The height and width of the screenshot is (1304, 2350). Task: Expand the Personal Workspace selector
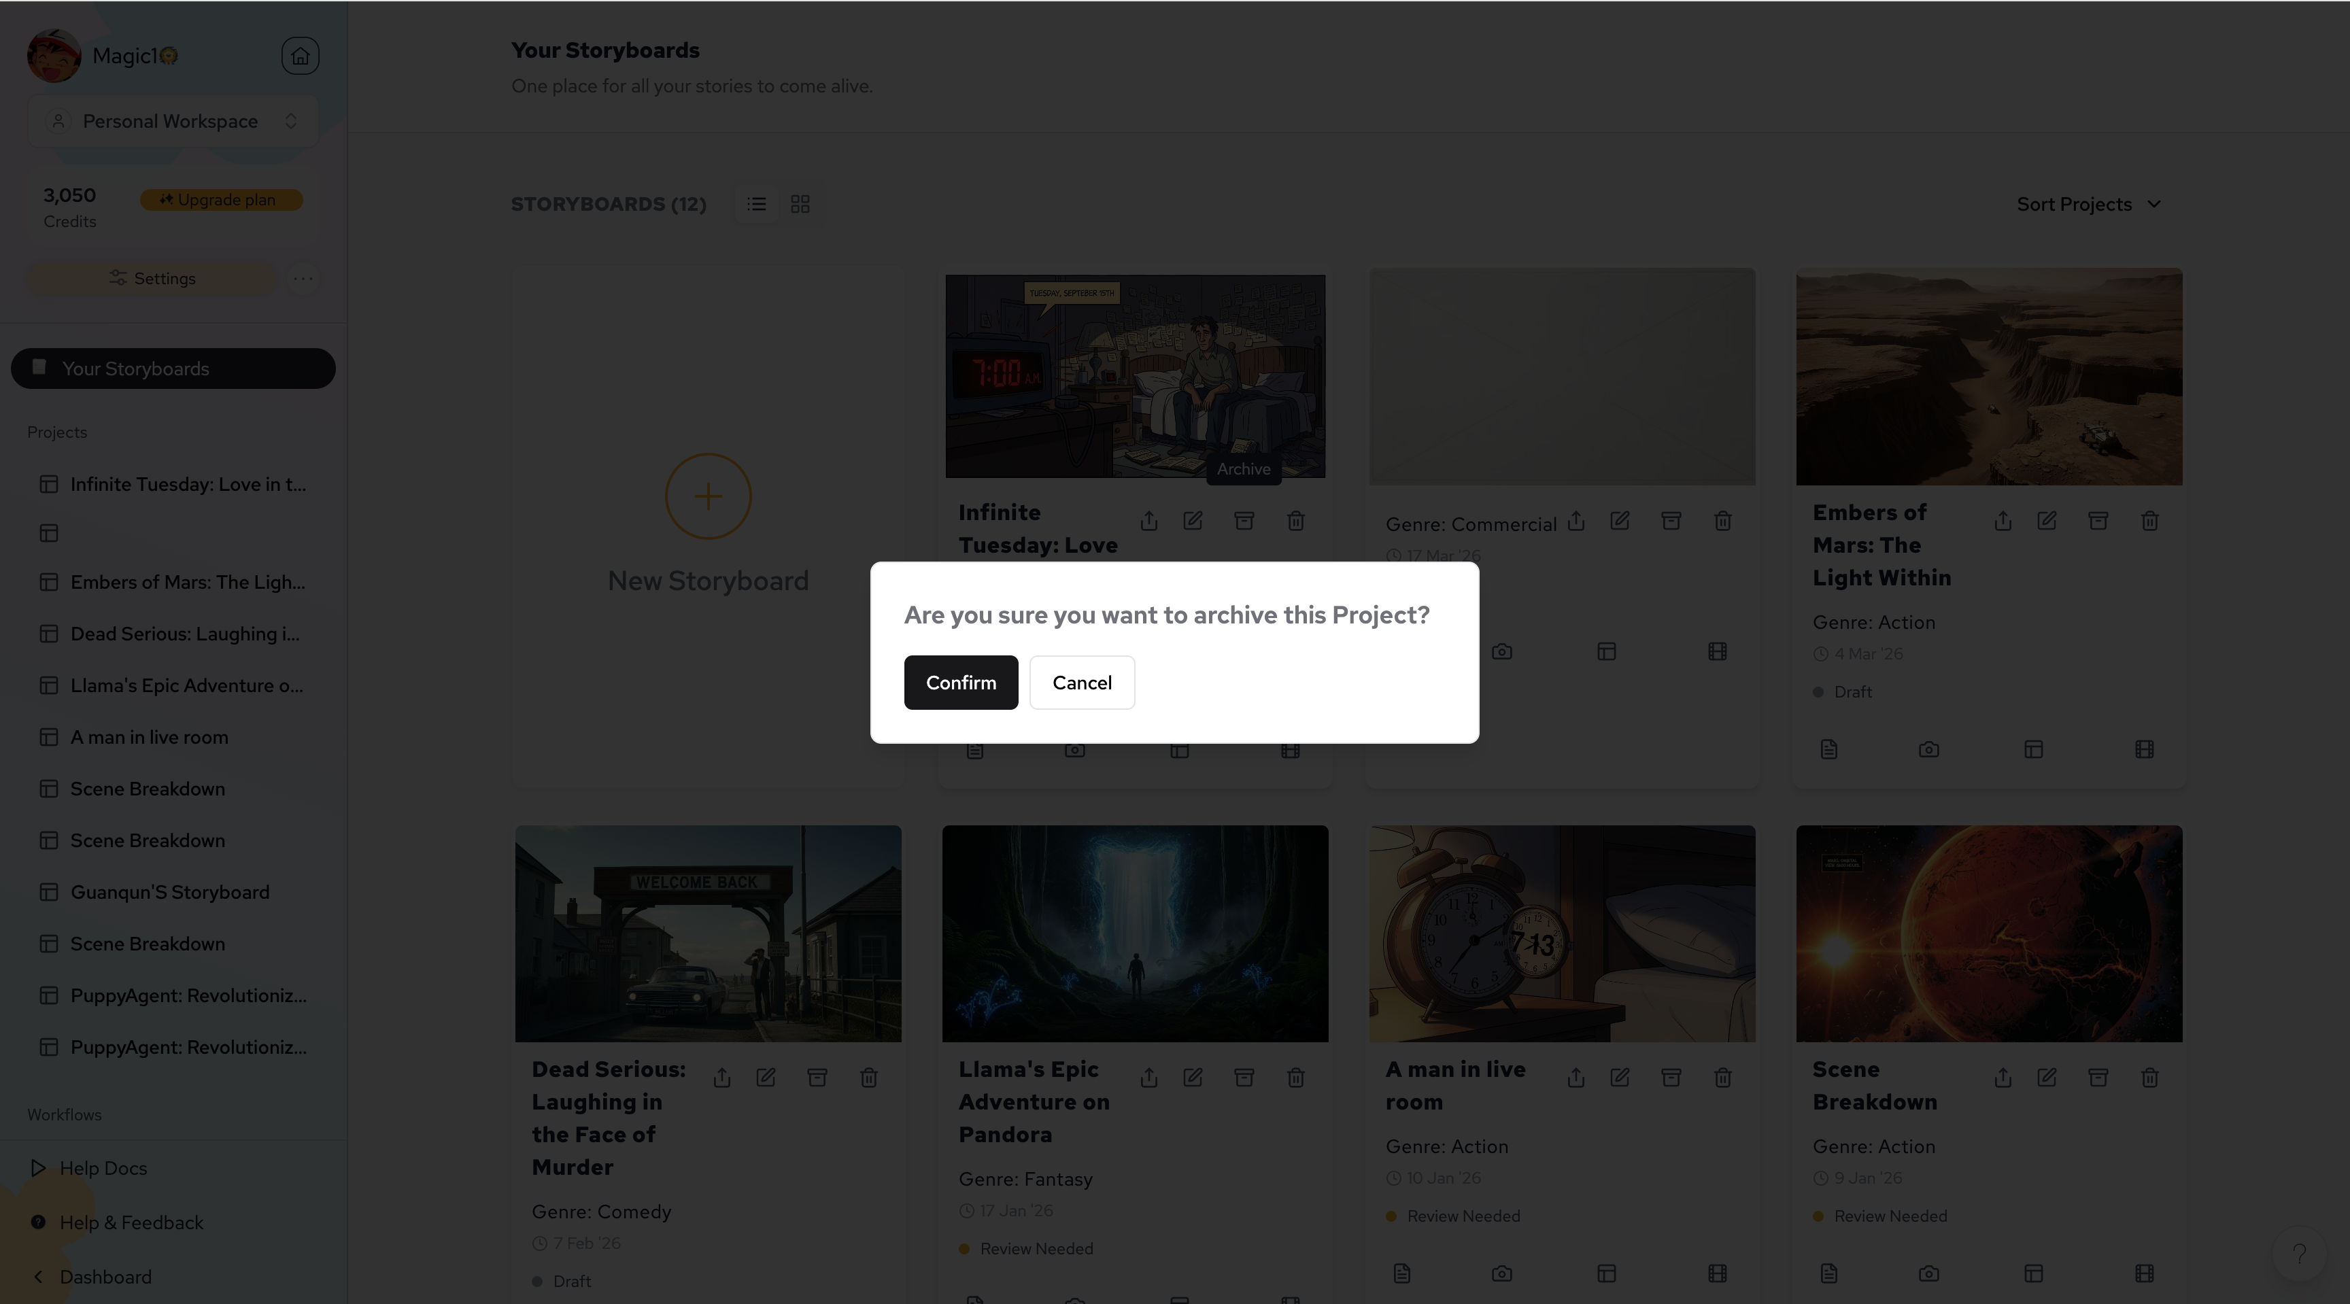(173, 121)
